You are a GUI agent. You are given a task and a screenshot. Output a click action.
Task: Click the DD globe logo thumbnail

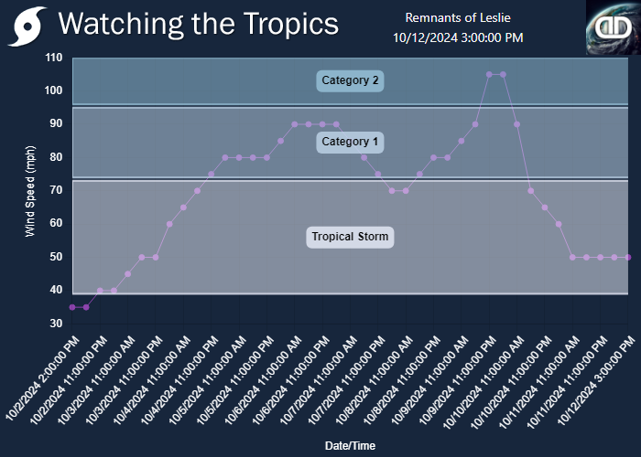coord(614,27)
